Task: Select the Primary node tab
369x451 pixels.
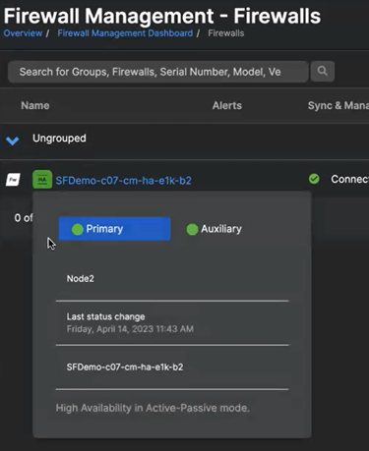Action: (x=114, y=229)
